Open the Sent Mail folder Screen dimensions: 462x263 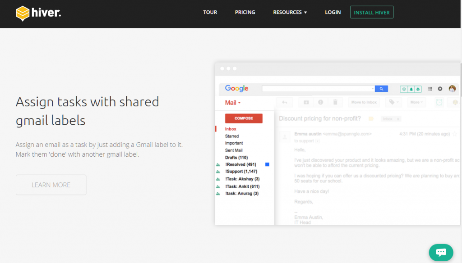coord(234,150)
